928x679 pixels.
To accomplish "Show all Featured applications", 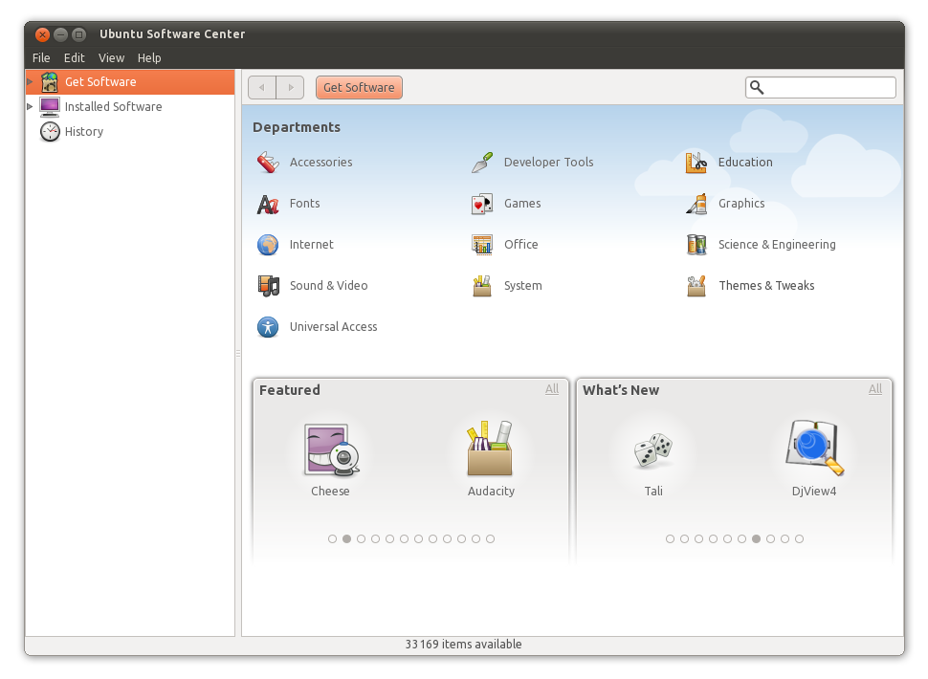I will click(552, 388).
